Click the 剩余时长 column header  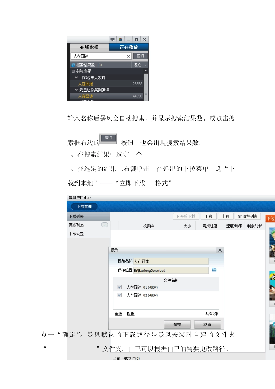(x=255, y=226)
